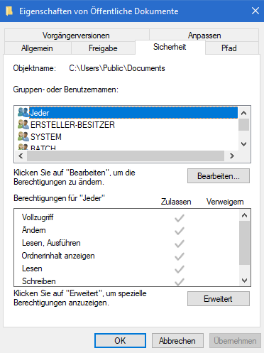The width and height of the screenshot is (264, 353).
Task: Switch to the Anpassen tab
Action: [x=204, y=36]
